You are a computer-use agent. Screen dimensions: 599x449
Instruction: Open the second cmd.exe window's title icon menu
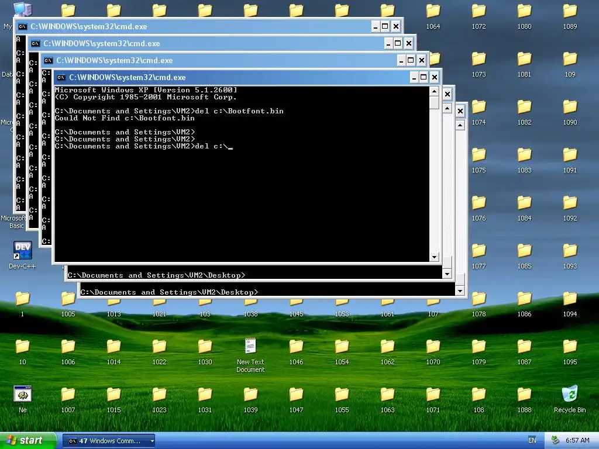pos(36,43)
